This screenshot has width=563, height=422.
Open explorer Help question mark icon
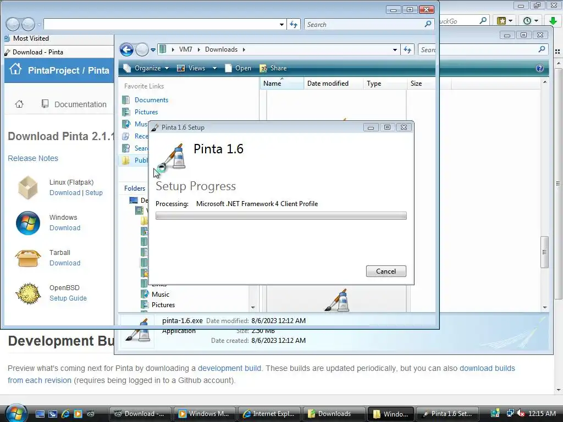coord(540,68)
